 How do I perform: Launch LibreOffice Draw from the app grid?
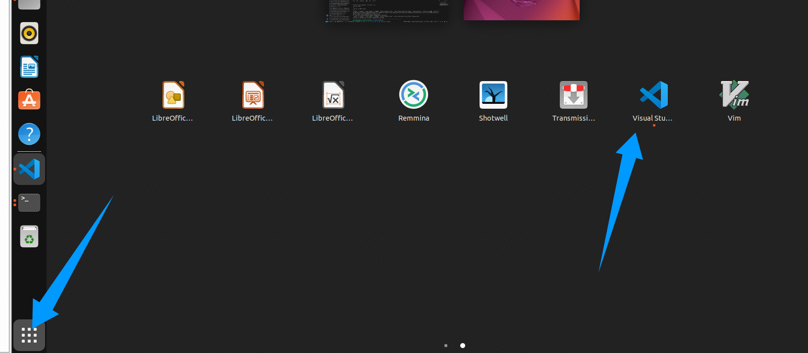(x=172, y=101)
